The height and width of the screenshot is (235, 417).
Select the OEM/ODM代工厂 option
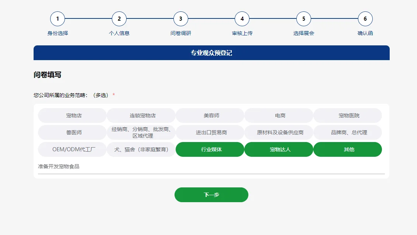pos(72,149)
